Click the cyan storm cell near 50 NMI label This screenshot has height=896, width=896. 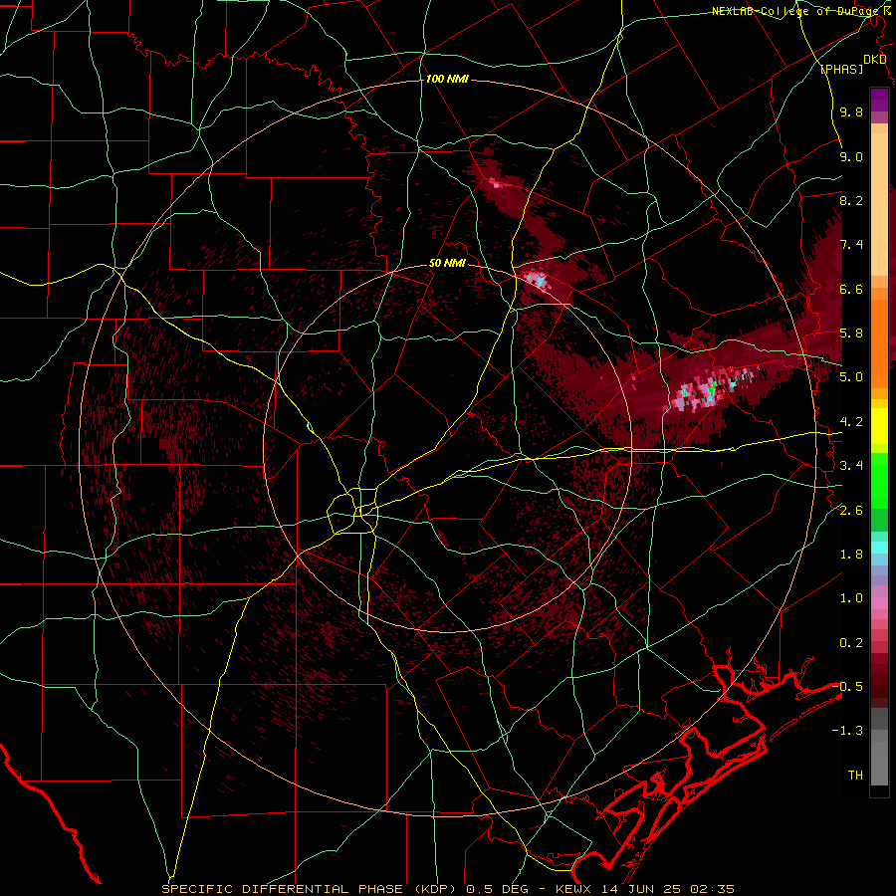536,280
